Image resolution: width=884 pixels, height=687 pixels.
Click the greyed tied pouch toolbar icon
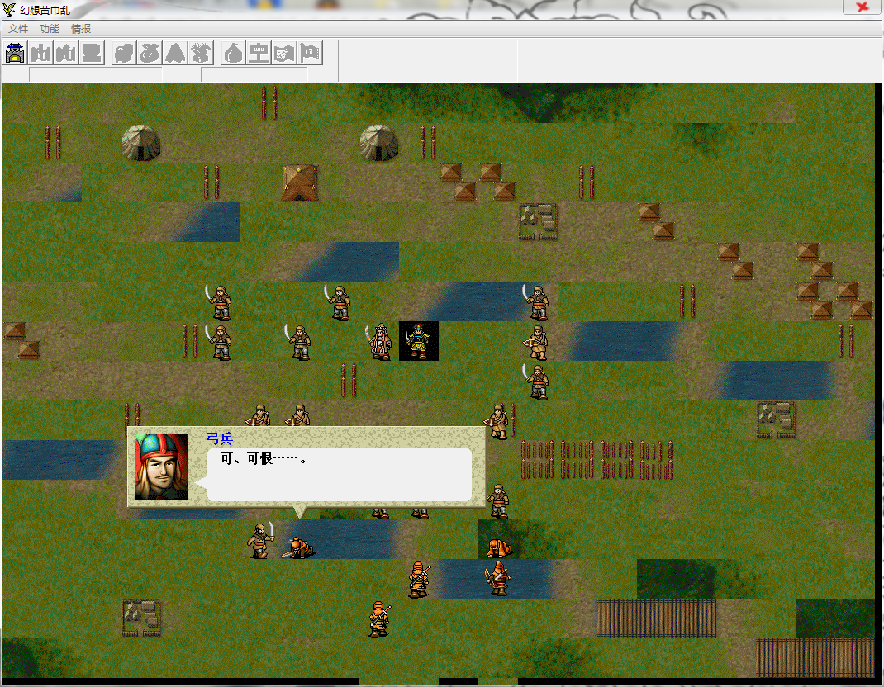234,53
